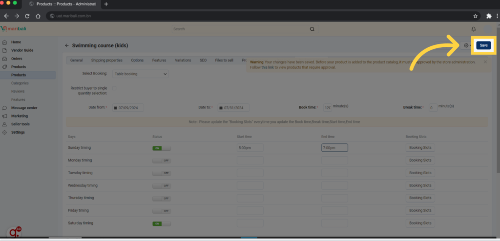
Task: Click the Save button
Action: pos(483,45)
